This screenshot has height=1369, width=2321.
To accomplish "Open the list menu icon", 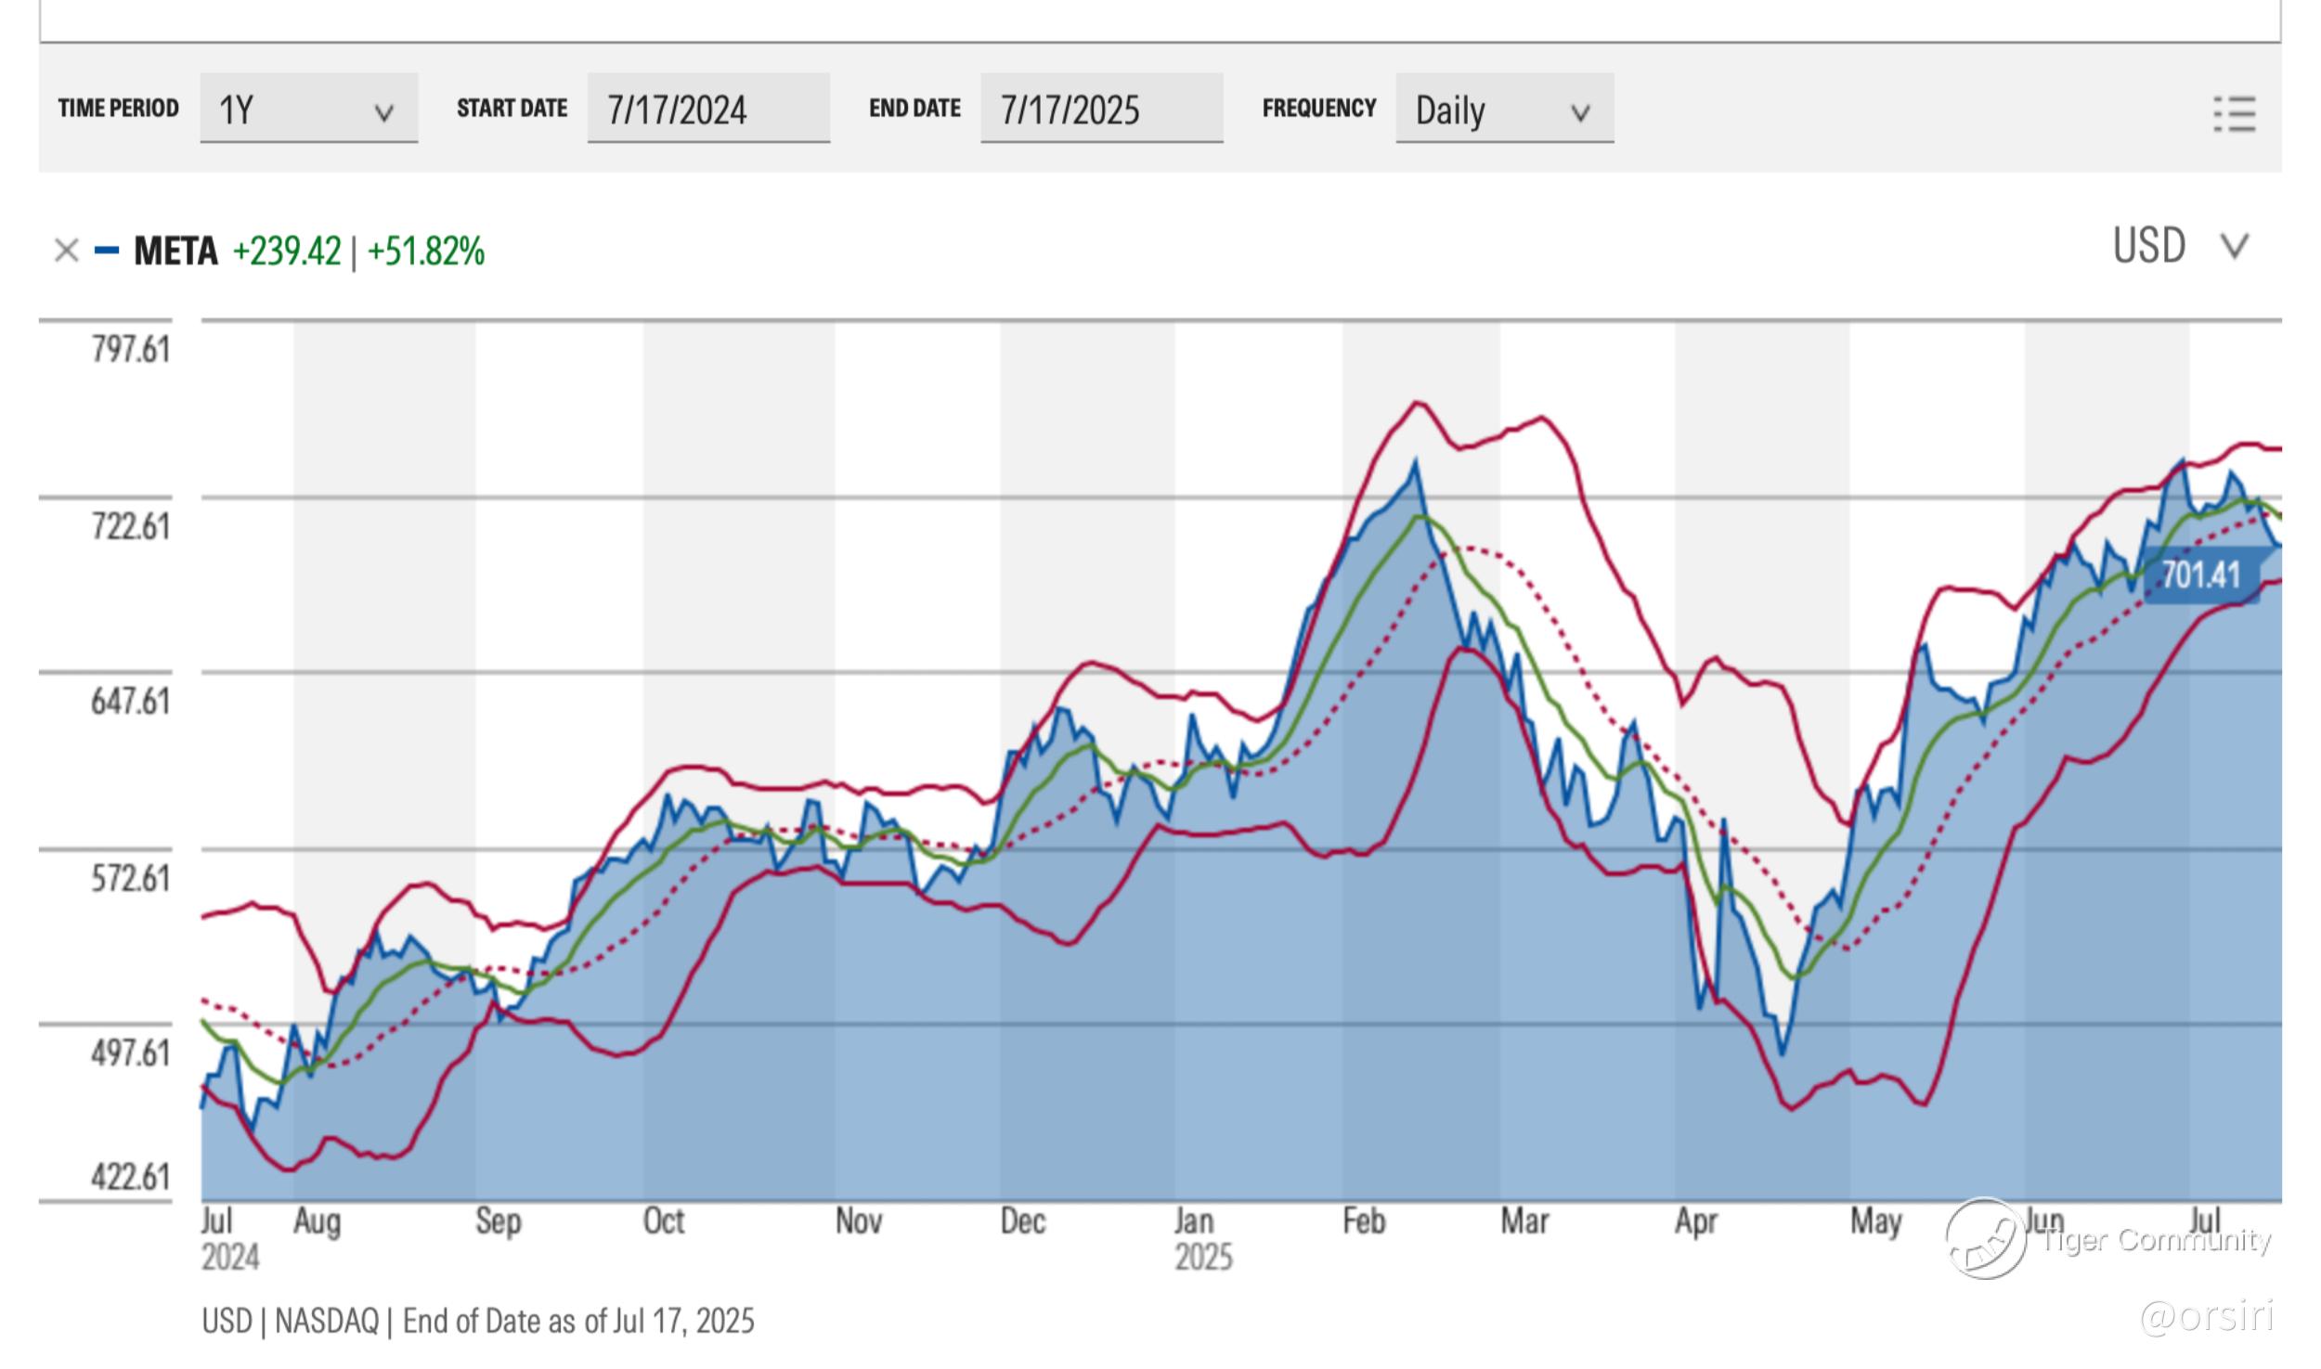I will 2234,114.
